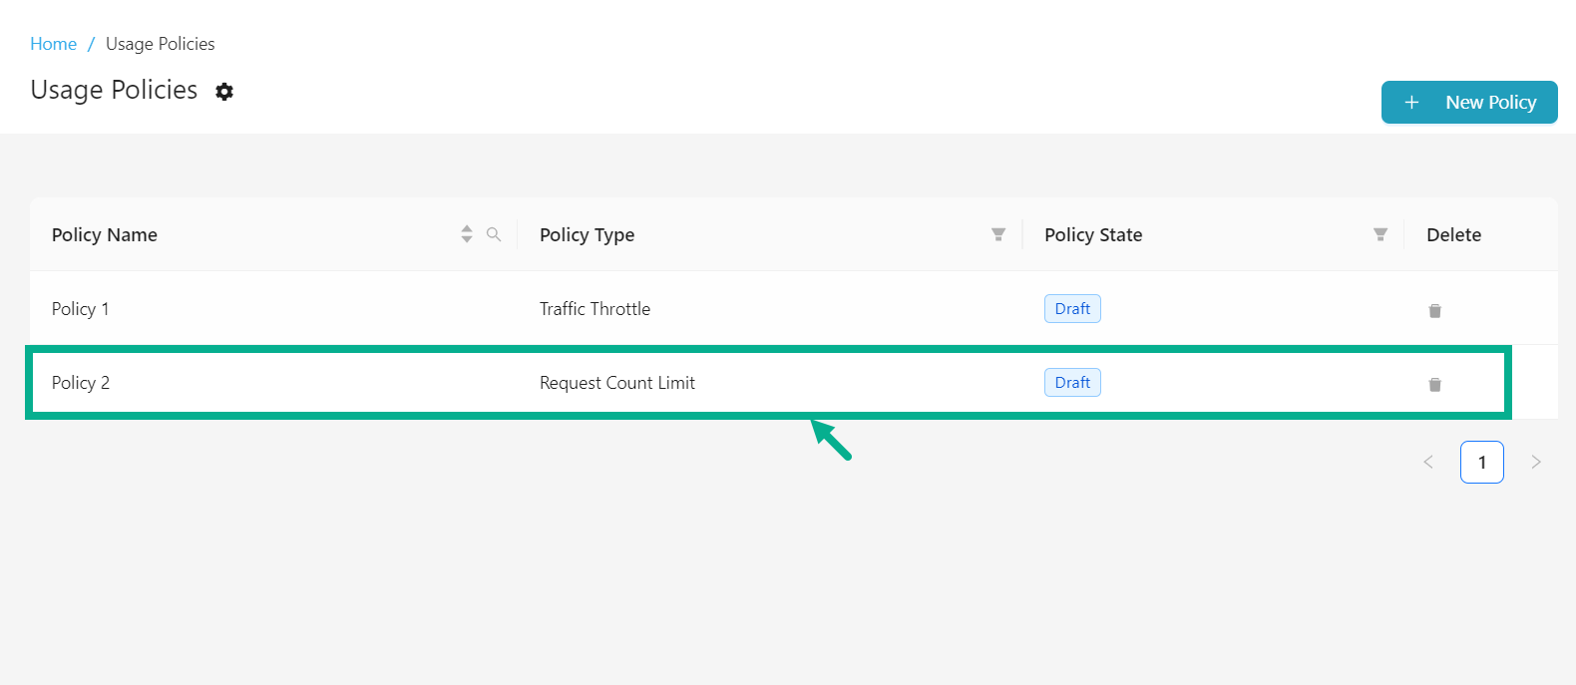
Task: Open the Policy State filter icon
Action: (1380, 234)
